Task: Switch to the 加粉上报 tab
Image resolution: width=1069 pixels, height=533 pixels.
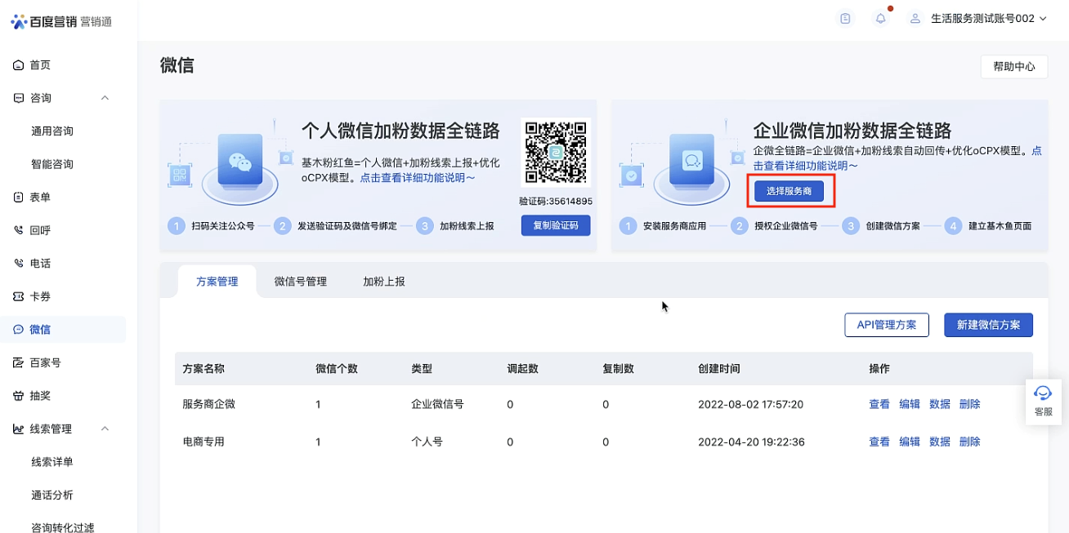Action: [x=383, y=282]
